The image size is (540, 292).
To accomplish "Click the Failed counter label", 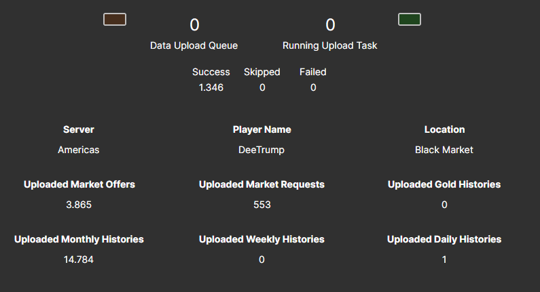I will coord(312,72).
